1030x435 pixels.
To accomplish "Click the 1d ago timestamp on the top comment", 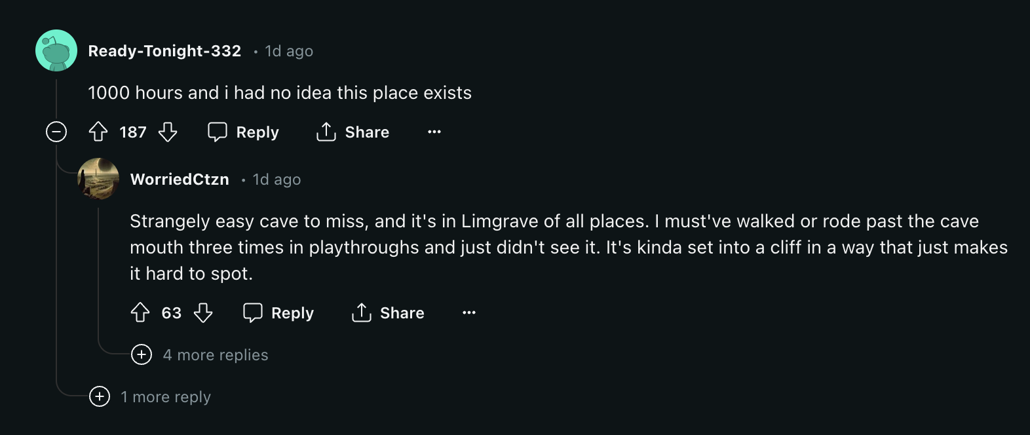I will pyautogui.click(x=288, y=50).
